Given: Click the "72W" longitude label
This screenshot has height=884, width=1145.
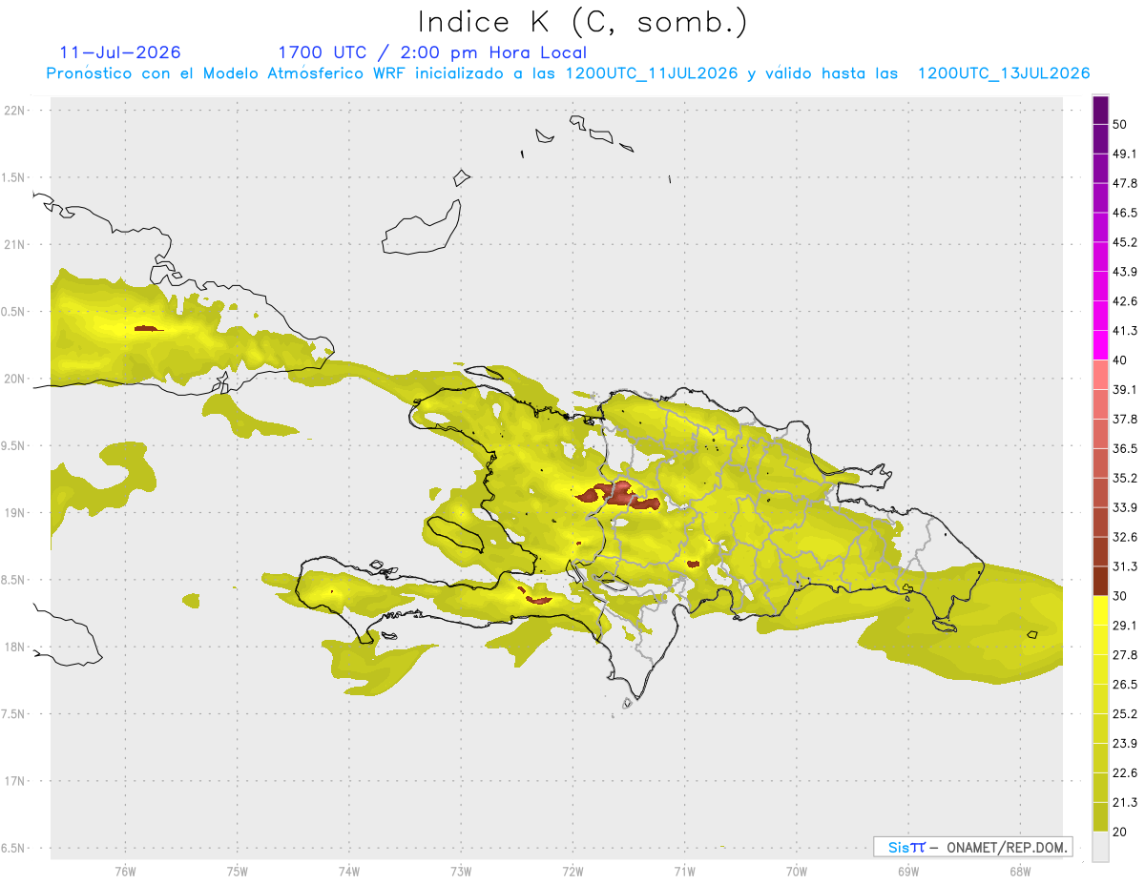Looking at the screenshot, I should 572,872.
